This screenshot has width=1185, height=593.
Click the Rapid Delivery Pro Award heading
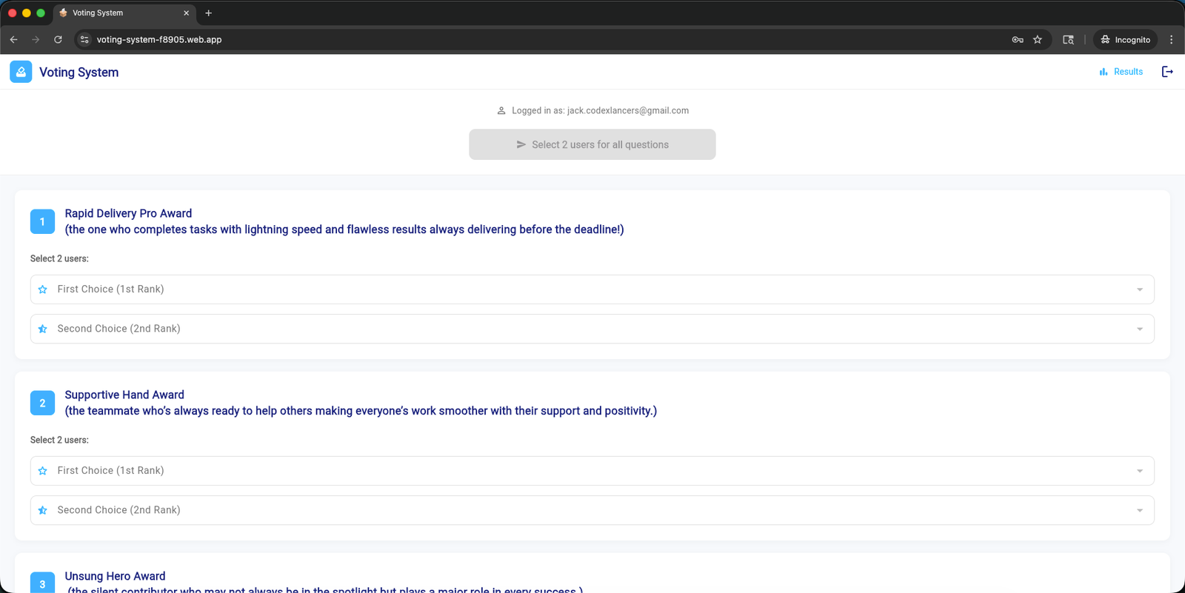pos(128,213)
